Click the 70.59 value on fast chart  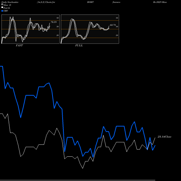pyautogui.click(x=54, y=22)
